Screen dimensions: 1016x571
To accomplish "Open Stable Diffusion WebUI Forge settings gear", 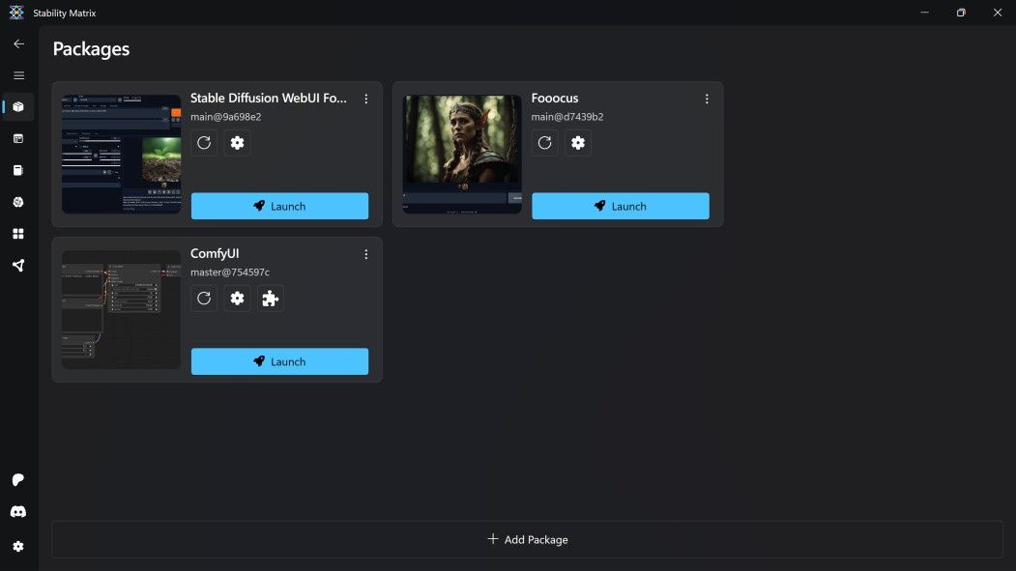I will point(237,142).
